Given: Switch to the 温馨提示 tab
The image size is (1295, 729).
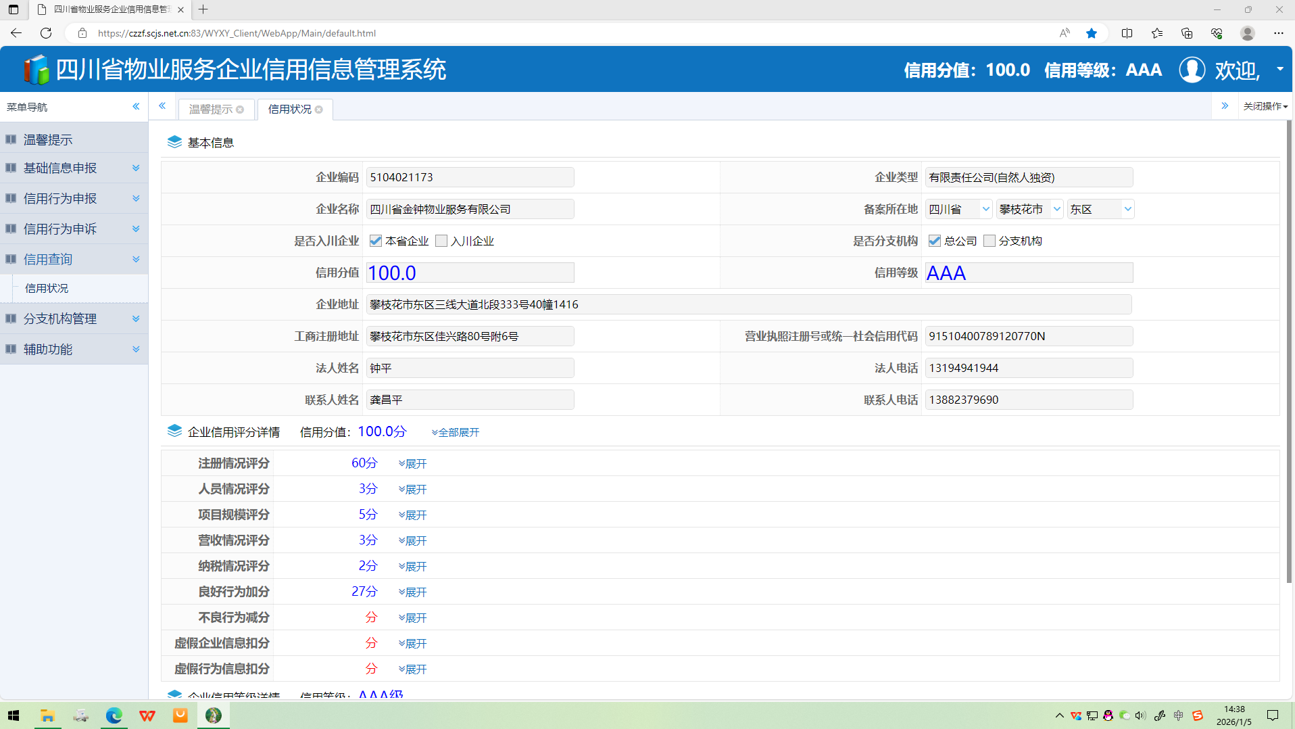Looking at the screenshot, I should pos(210,110).
